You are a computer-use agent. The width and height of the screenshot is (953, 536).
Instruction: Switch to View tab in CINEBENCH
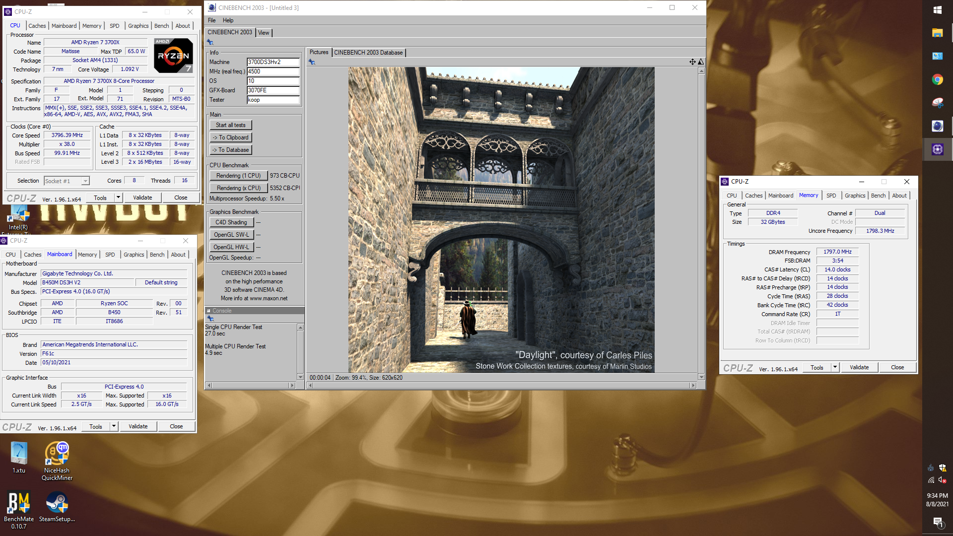coord(264,33)
